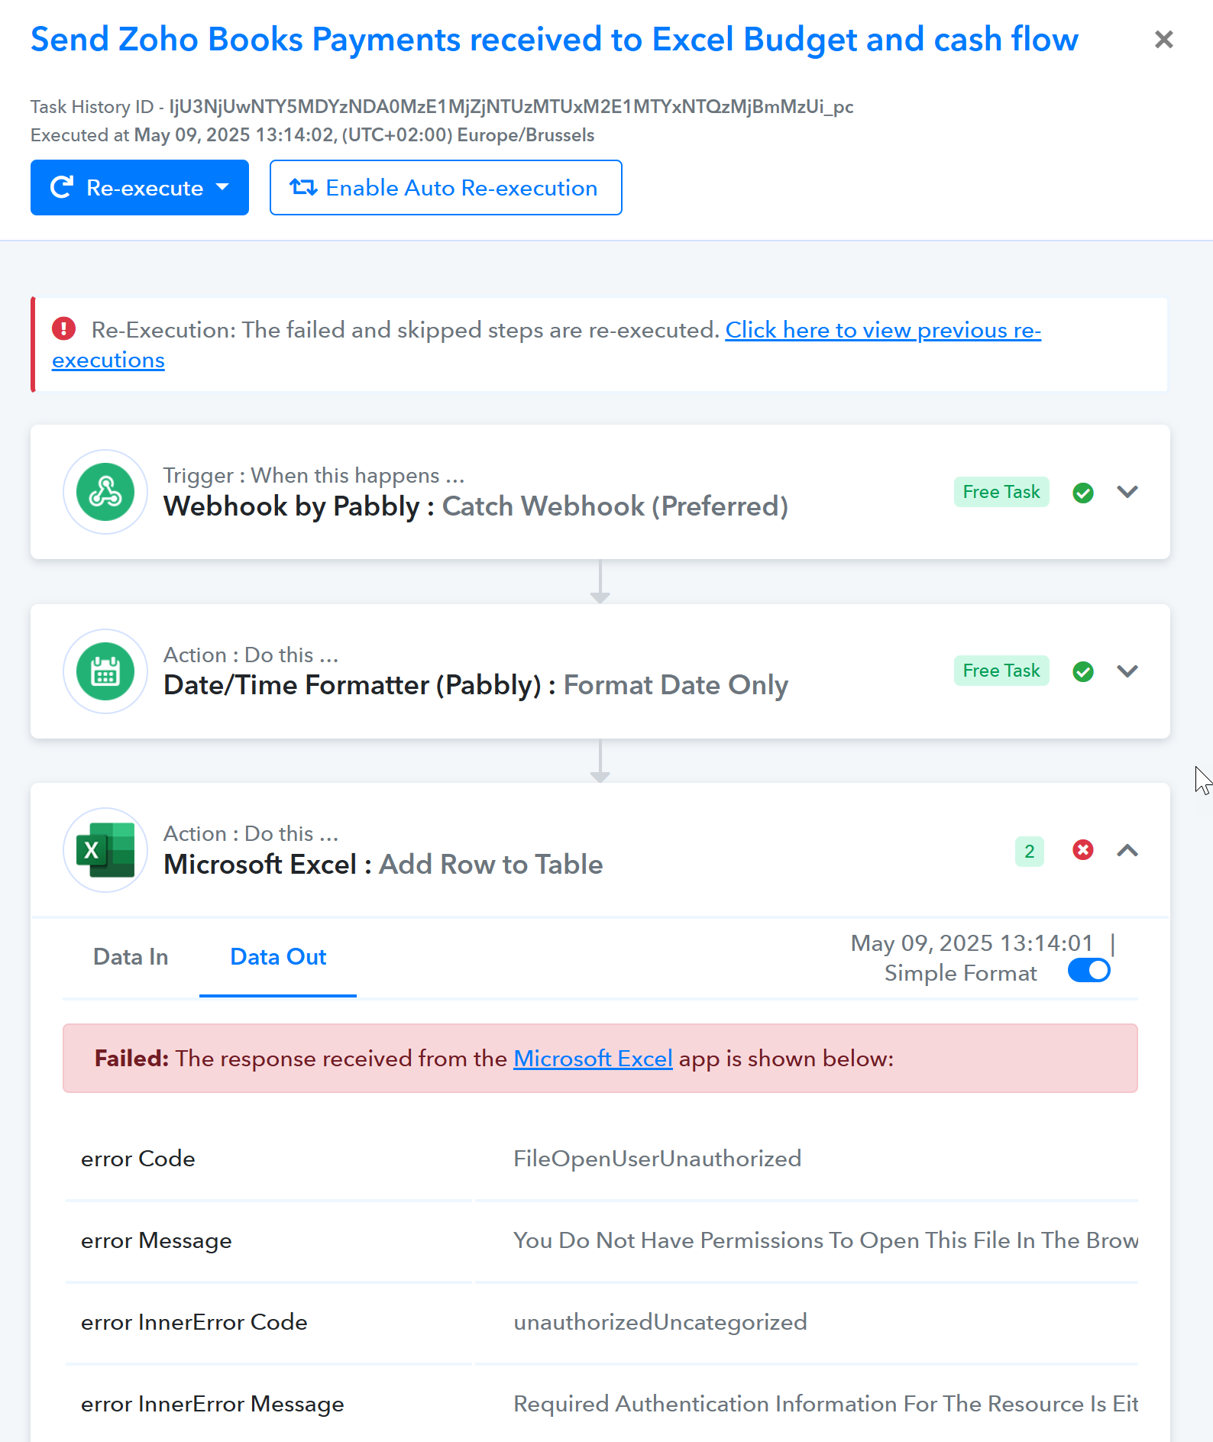
Task: Click the Webhook by Pabbly trigger icon
Action: pyautogui.click(x=105, y=492)
